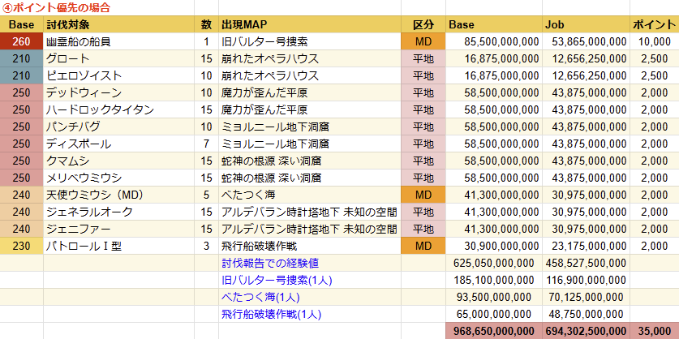Click the value 53,865,000,000
The width and height of the screenshot is (679, 339).
click(x=589, y=42)
